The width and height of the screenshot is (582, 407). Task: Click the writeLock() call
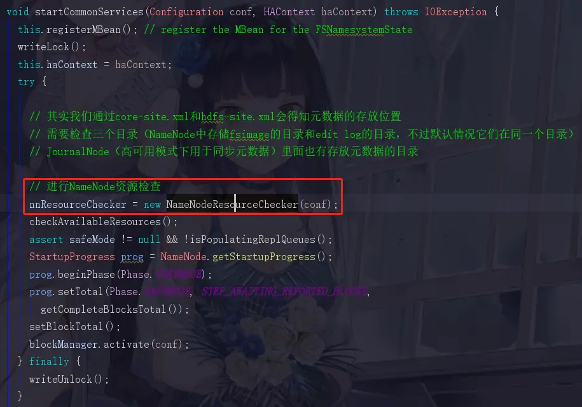[49, 47]
